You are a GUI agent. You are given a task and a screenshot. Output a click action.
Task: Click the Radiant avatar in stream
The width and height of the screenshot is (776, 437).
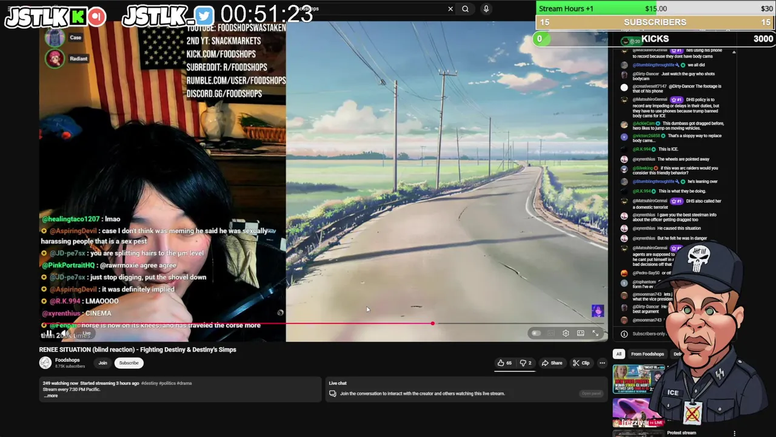pyautogui.click(x=55, y=59)
